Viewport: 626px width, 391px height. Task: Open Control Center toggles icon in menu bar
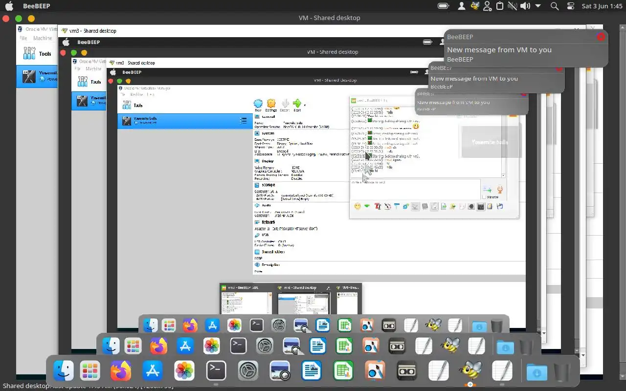(571, 6)
